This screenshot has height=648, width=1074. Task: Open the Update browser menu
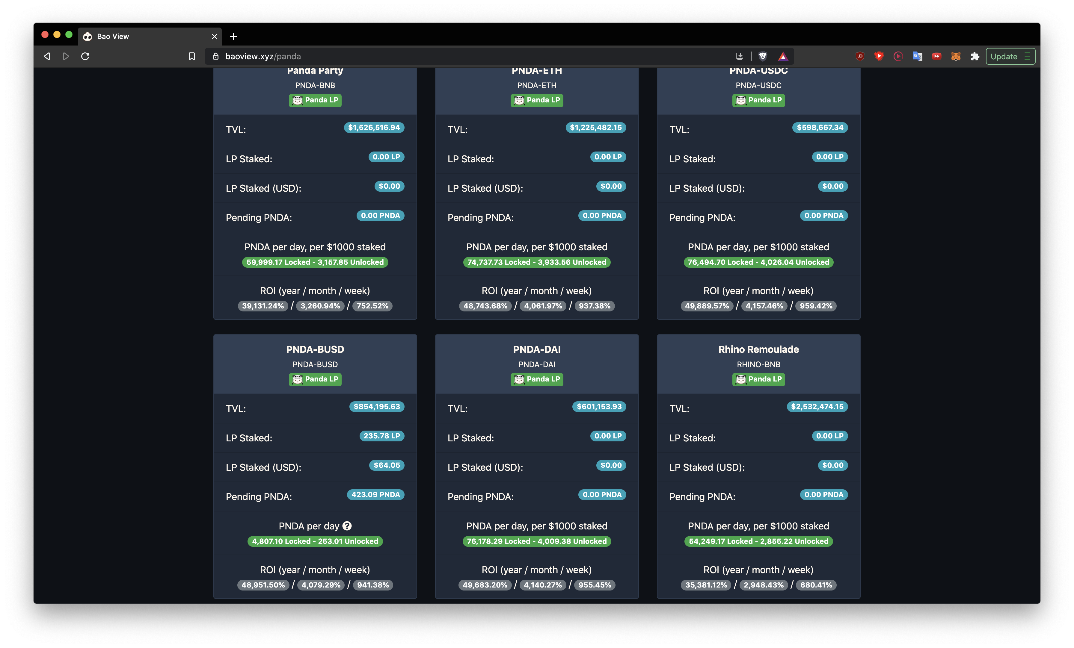pos(1010,56)
